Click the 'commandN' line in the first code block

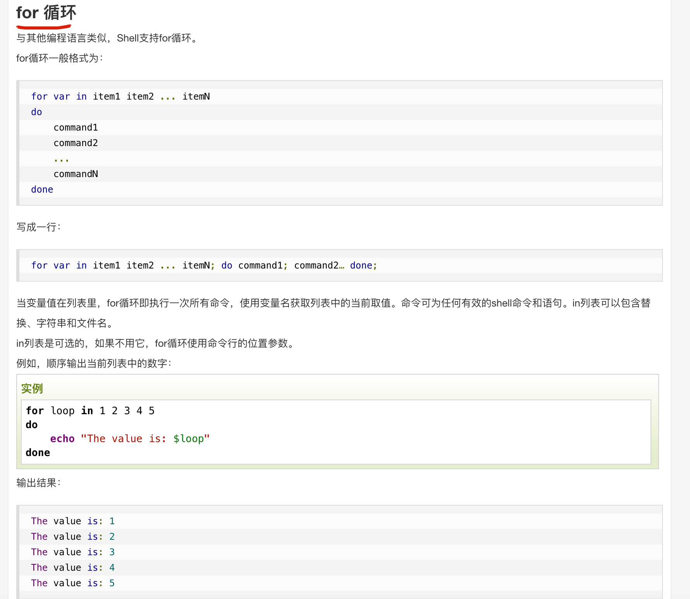coord(76,174)
